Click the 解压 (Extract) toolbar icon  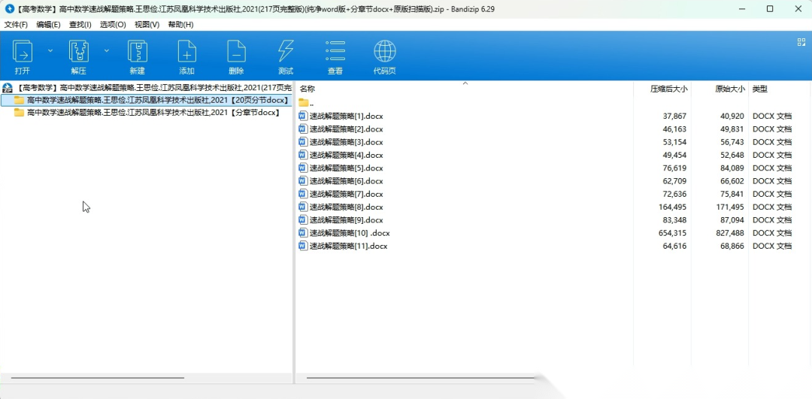click(78, 52)
